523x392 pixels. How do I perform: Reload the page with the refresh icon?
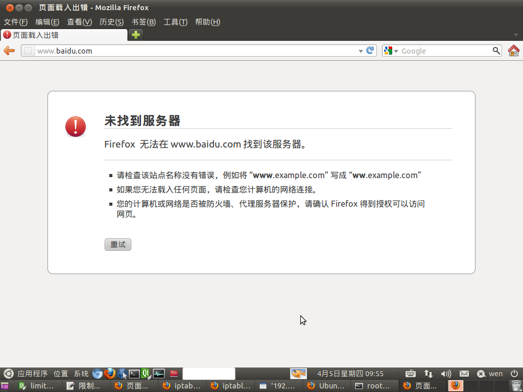[x=370, y=51]
